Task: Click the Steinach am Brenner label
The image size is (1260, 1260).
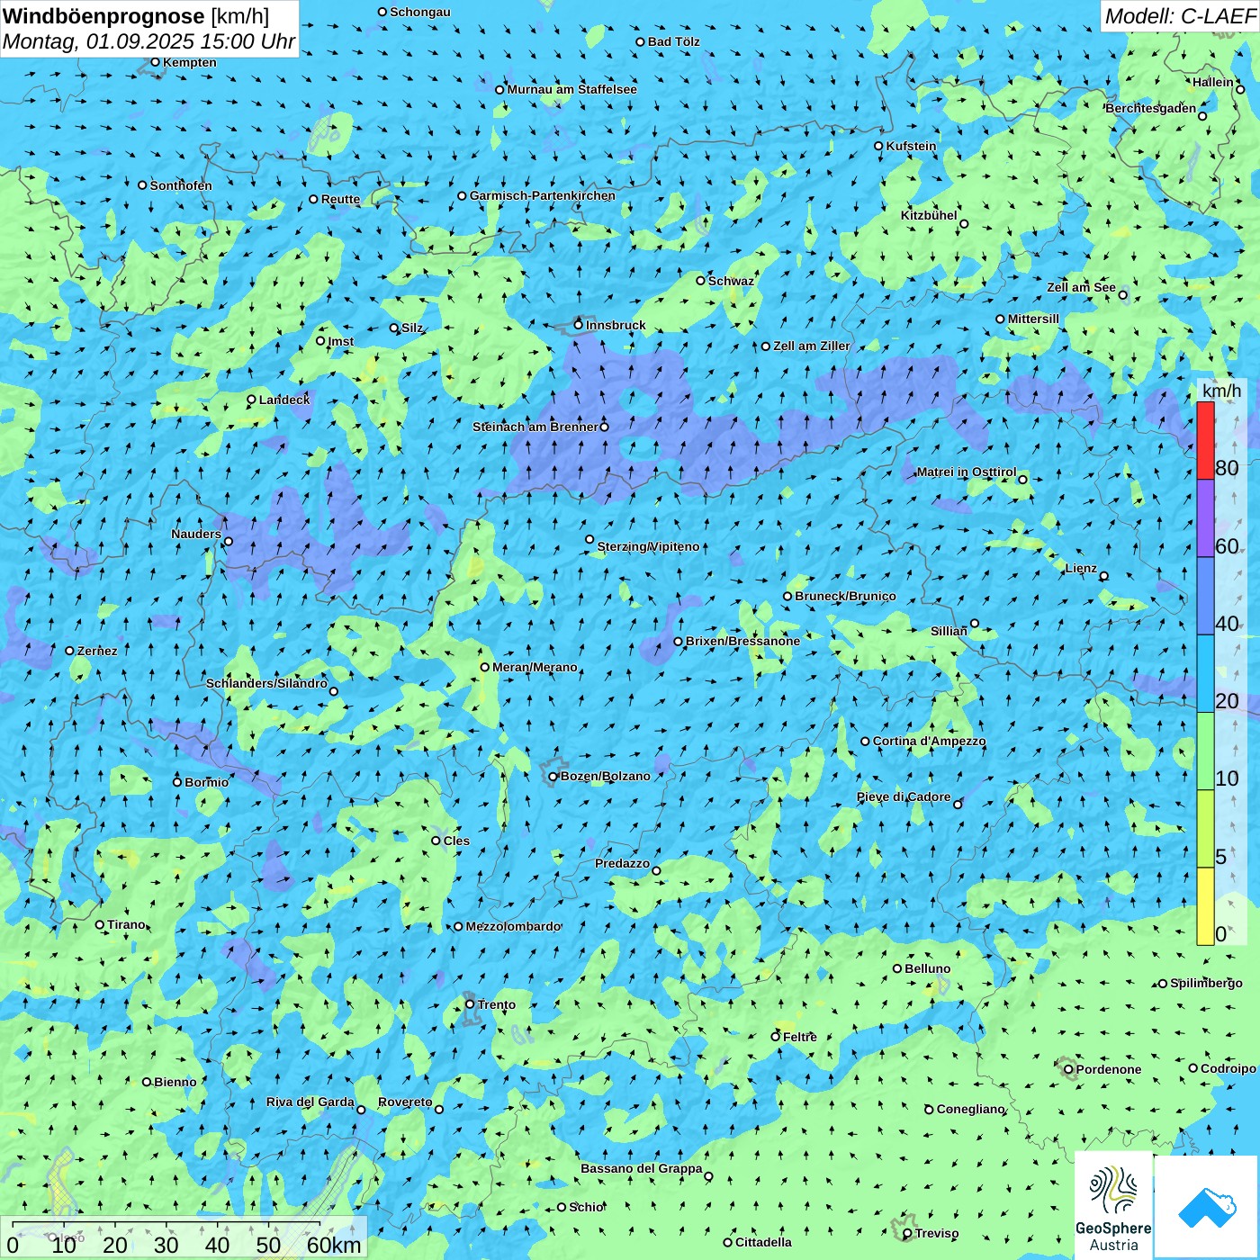Action: pos(535,427)
